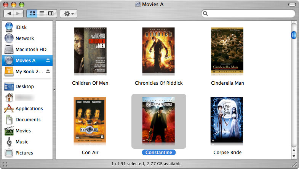The width and height of the screenshot is (299, 169).
Task: Select the Macintosh HD drive icon
Action: [9, 49]
